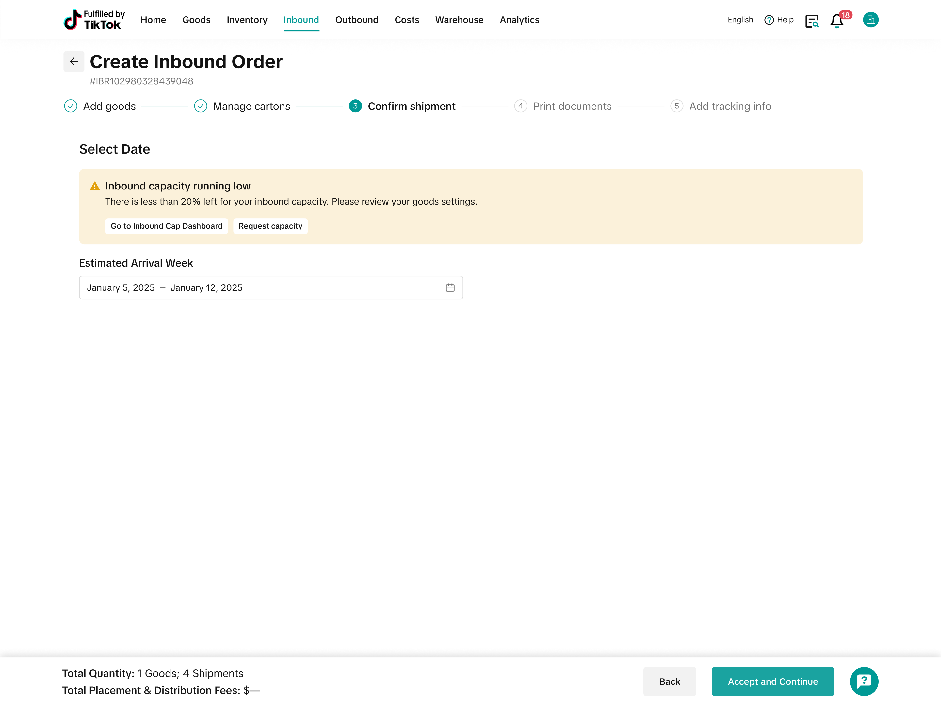
Task: Click the second completed step checkmark
Action: [200, 106]
